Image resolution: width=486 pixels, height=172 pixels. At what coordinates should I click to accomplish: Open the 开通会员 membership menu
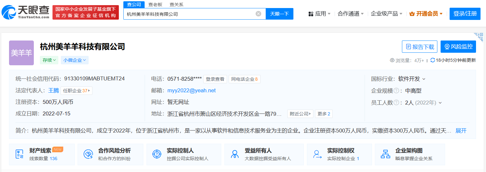(x=426, y=14)
